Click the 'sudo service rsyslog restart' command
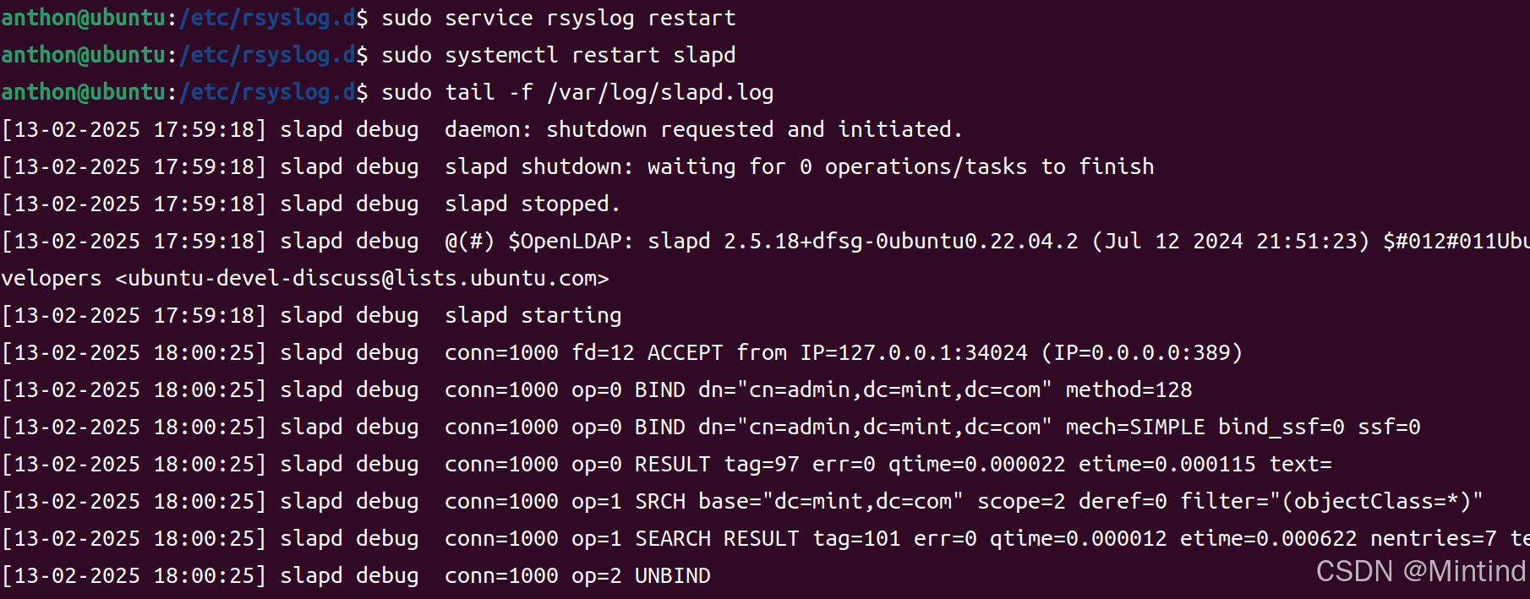Screen dimensions: 1530x599 (x=559, y=18)
